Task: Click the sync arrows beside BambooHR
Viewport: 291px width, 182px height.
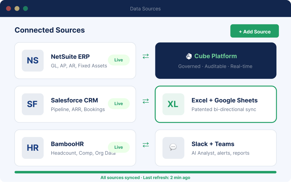Action: click(x=146, y=145)
